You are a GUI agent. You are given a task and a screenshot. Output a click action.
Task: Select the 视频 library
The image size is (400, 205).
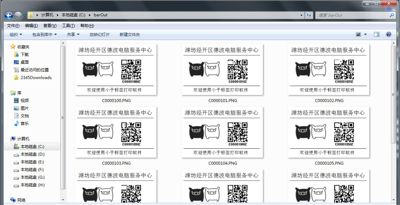(x=25, y=100)
